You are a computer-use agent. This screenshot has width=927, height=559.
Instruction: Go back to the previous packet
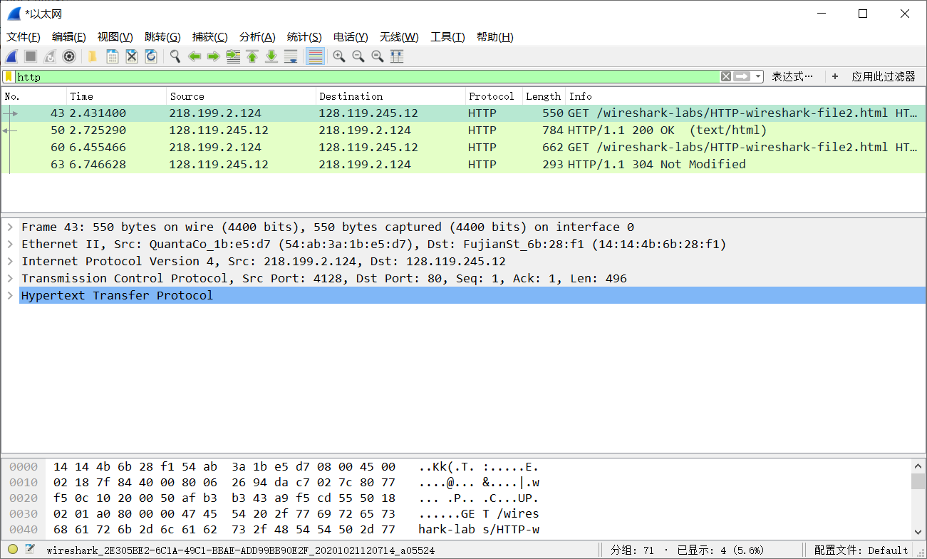195,56
